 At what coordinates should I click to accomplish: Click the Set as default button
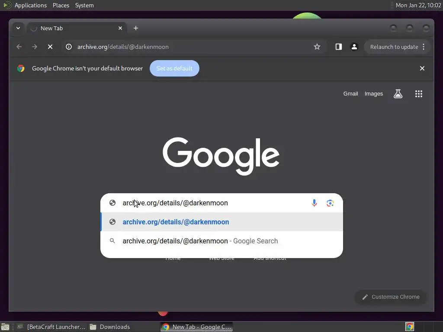point(174,68)
